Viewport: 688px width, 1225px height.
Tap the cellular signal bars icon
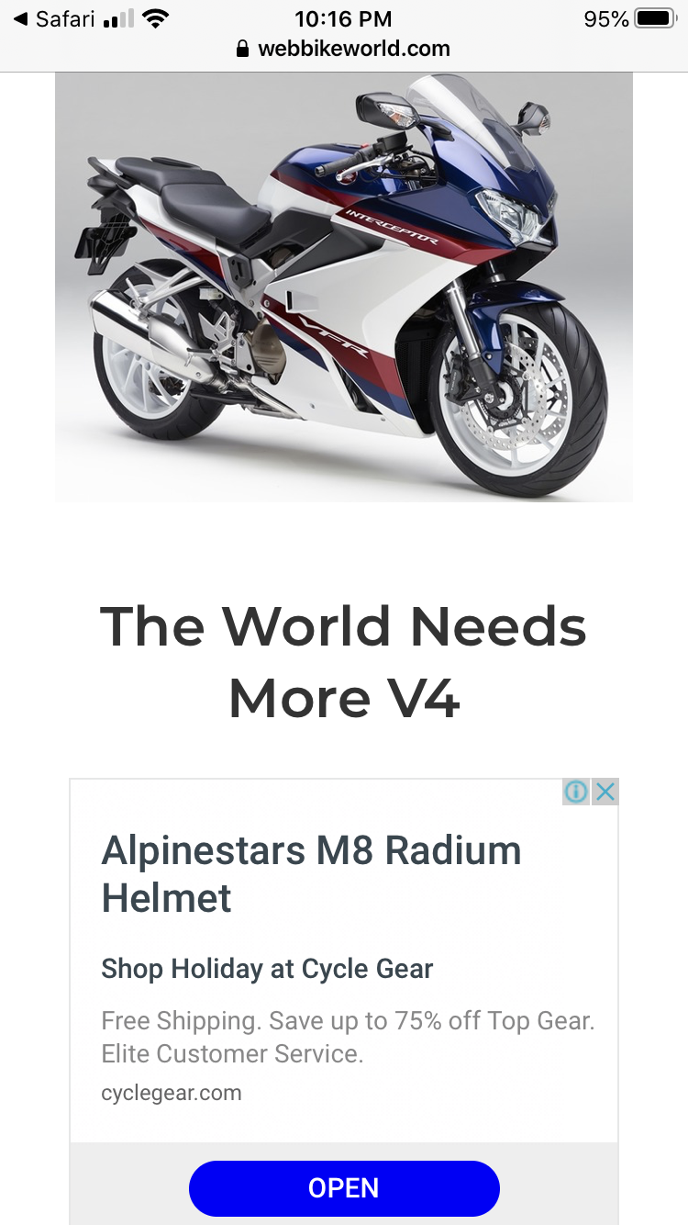click(118, 18)
